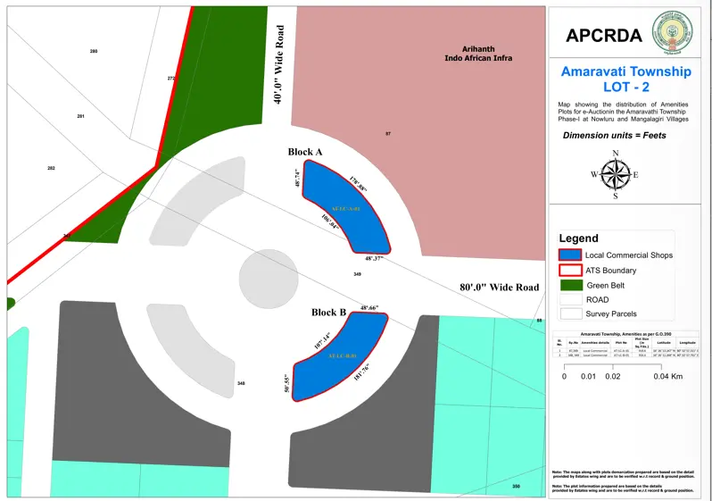Click the Andhra Pradesh government emblem logo
This screenshot has width=712, height=501.
click(x=673, y=32)
